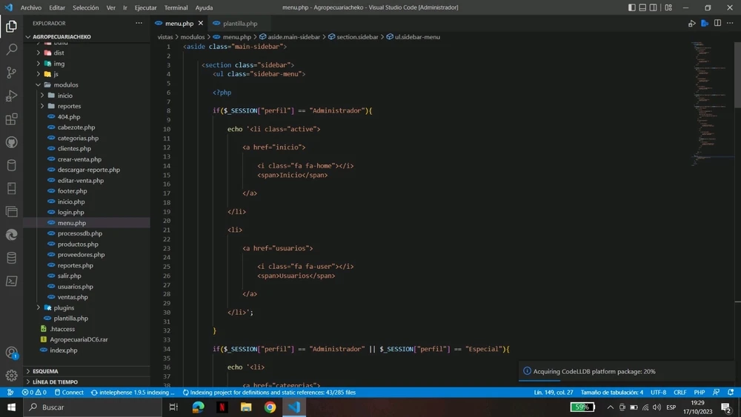The image size is (741, 417).
Task: Expand the plugins folder
Action: pyautogui.click(x=64, y=307)
